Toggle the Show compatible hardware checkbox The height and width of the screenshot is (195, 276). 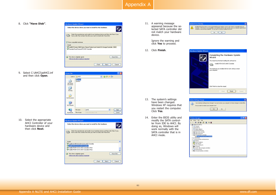point(67,42)
